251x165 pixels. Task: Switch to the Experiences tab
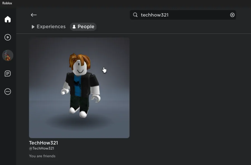point(49,27)
